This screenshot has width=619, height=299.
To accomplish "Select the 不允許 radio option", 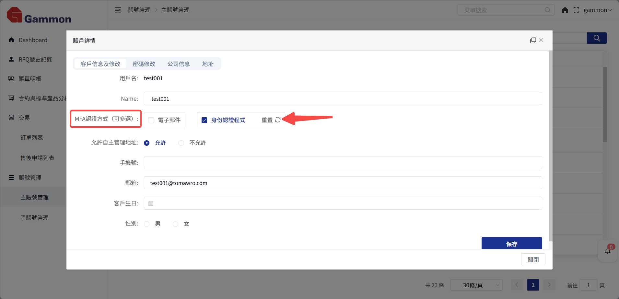I will (x=181, y=143).
